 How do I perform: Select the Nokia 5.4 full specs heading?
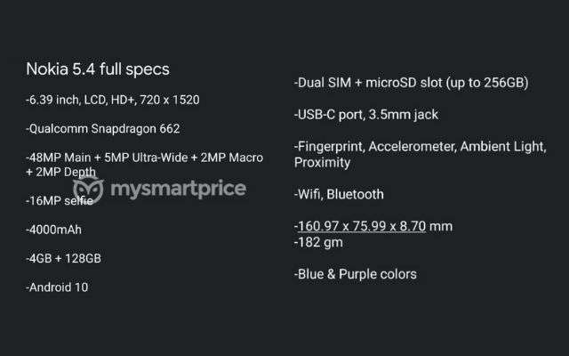point(98,69)
